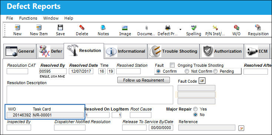
Task: Open the Document paperclip icon
Action: point(147,27)
